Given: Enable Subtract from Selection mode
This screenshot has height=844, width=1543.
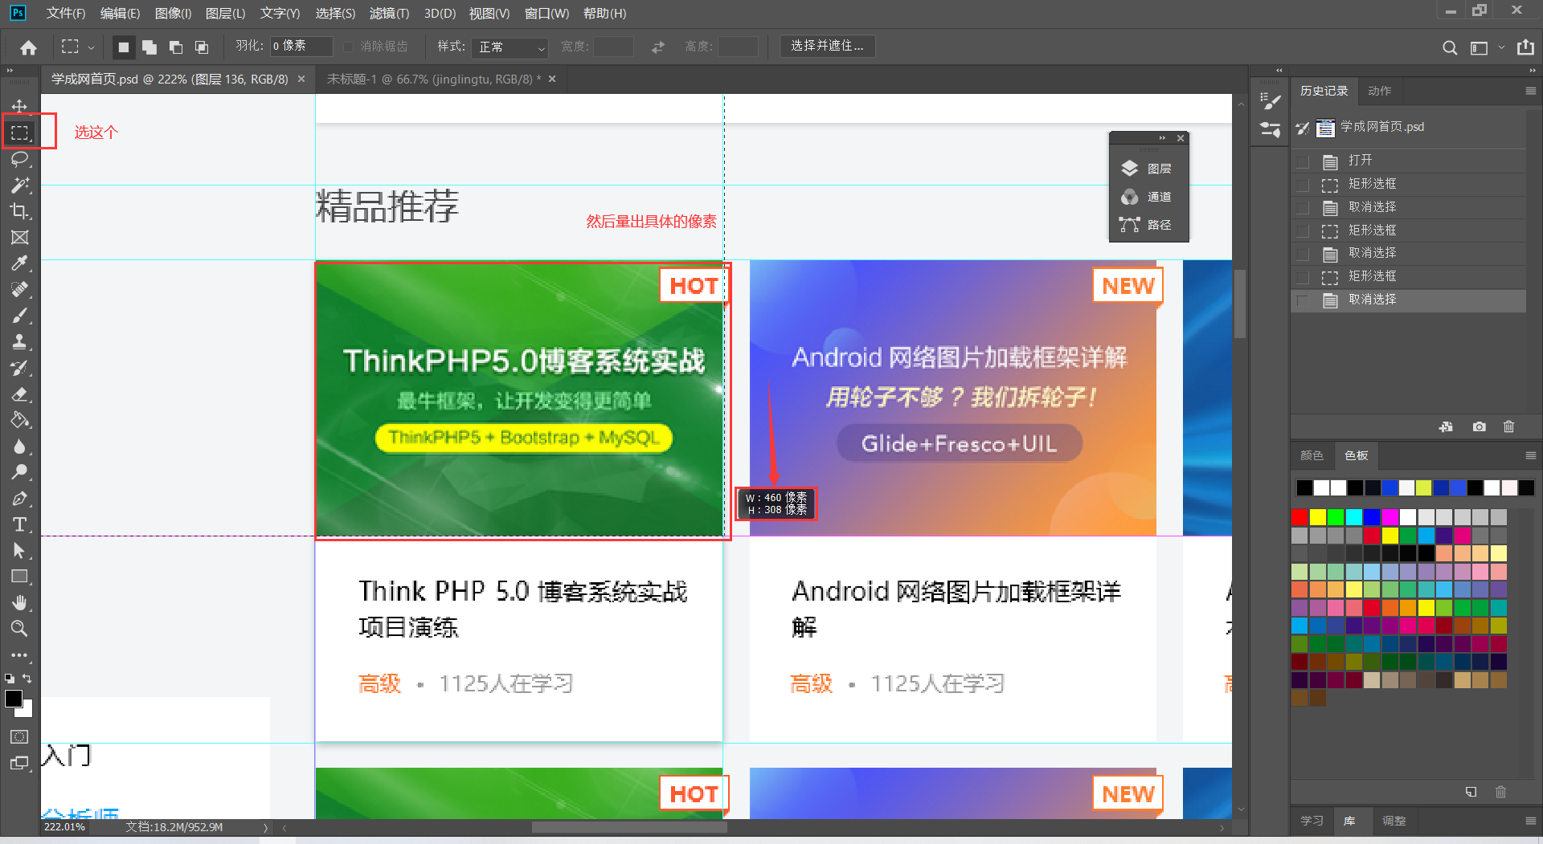Looking at the screenshot, I should pos(176,47).
